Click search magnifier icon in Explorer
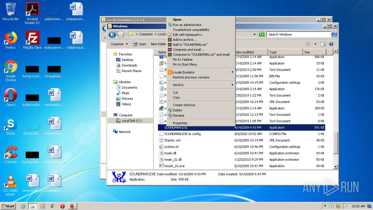The width and height of the screenshot is (373, 210). (x=334, y=34)
